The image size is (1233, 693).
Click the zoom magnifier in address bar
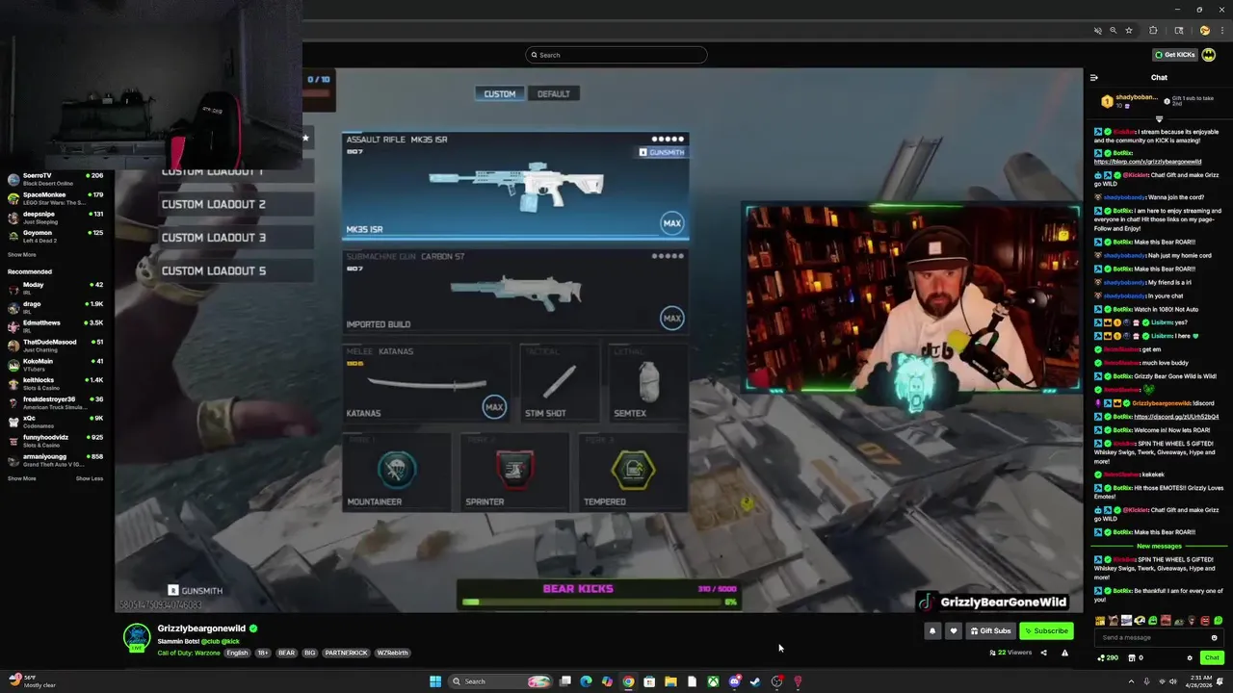click(x=1113, y=31)
